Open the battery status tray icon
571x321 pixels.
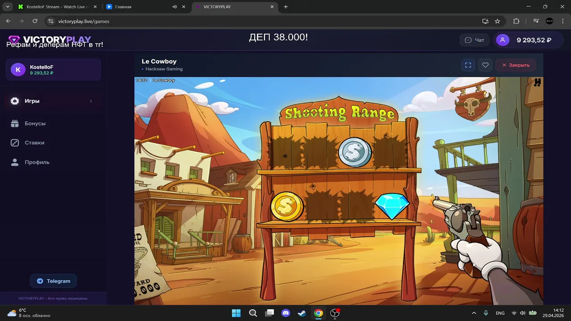(533, 313)
